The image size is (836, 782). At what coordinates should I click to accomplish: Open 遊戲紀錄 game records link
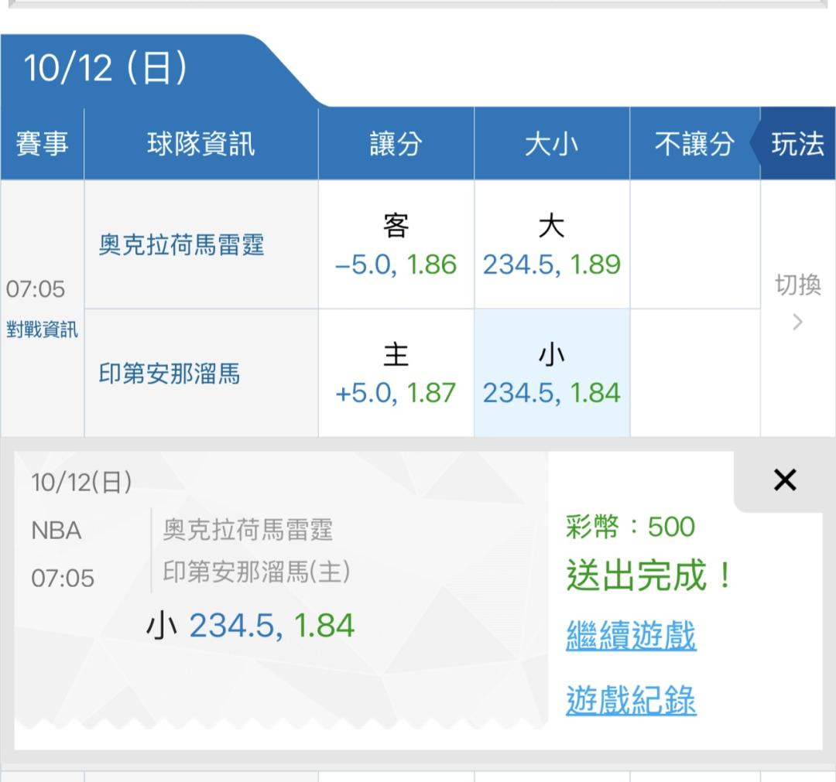coord(631,701)
